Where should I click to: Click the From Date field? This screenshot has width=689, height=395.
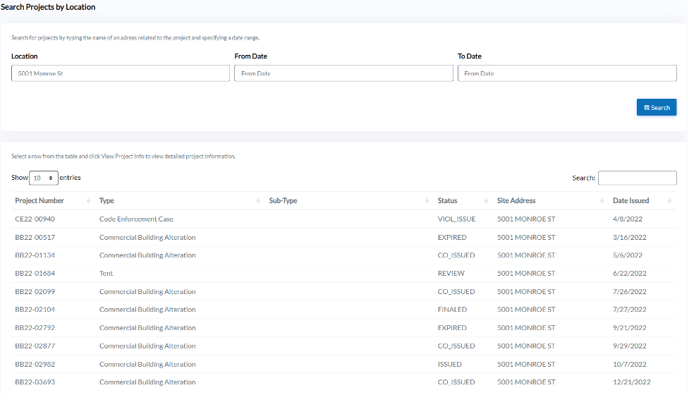[343, 73]
